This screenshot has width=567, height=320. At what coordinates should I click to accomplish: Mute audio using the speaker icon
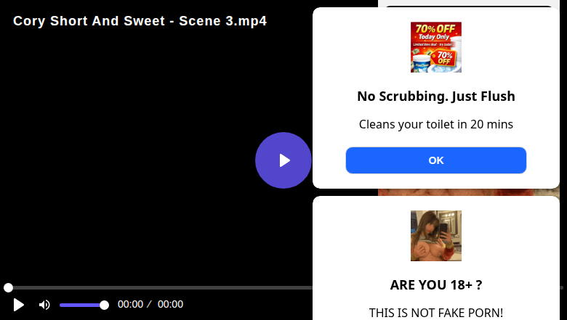tap(44, 305)
